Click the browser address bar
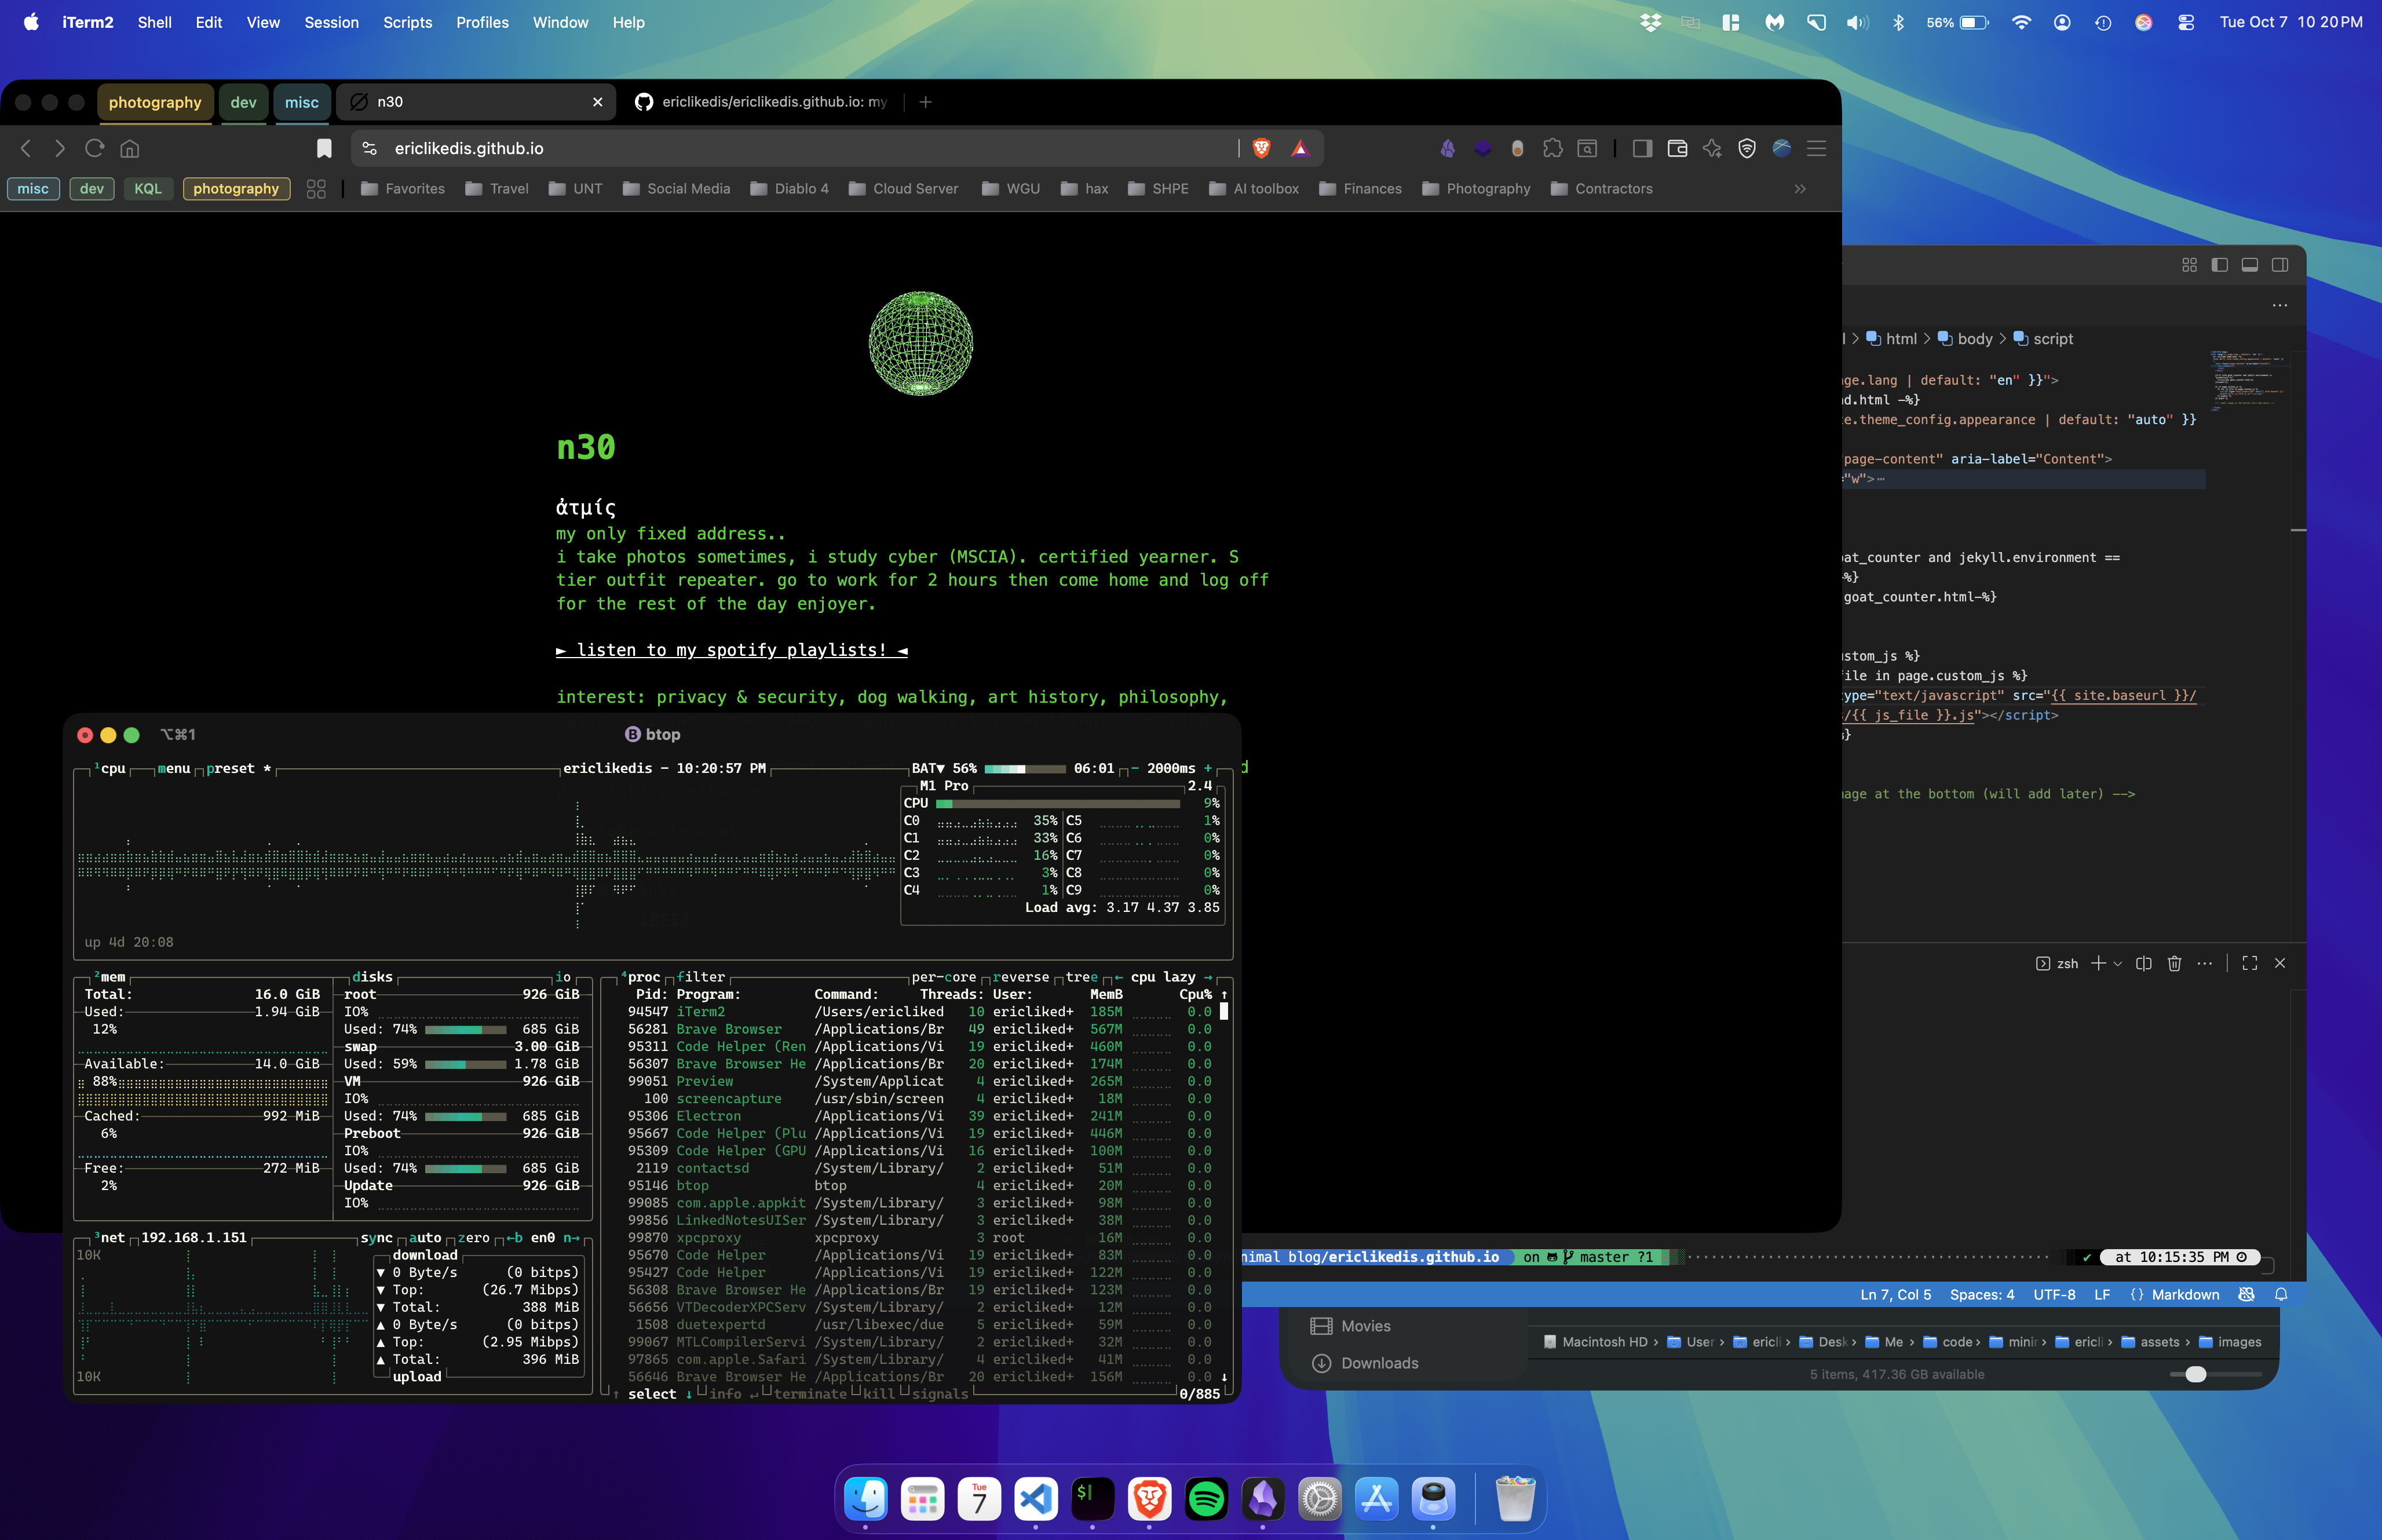This screenshot has width=2382, height=1540. click(799, 148)
